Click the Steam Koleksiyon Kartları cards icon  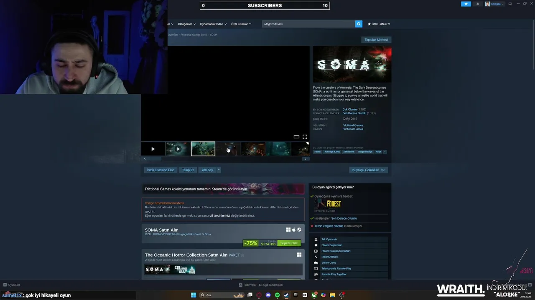pyautogui.click(x=316, y=251)
